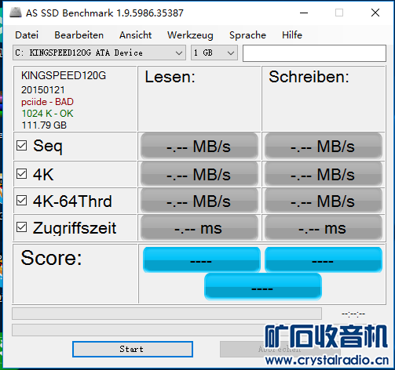Uncheck the Seq test checkbox

coord(21,146)
